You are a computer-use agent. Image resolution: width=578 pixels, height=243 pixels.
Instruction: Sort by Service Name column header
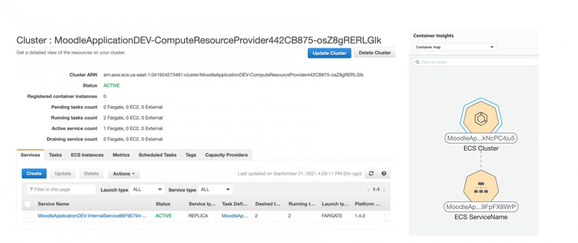54,204
